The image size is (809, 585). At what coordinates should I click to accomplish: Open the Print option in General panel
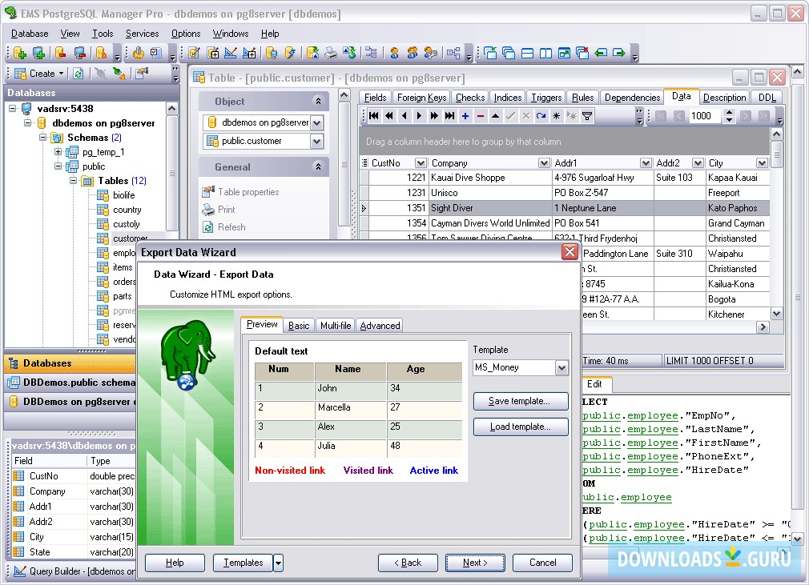226,210
